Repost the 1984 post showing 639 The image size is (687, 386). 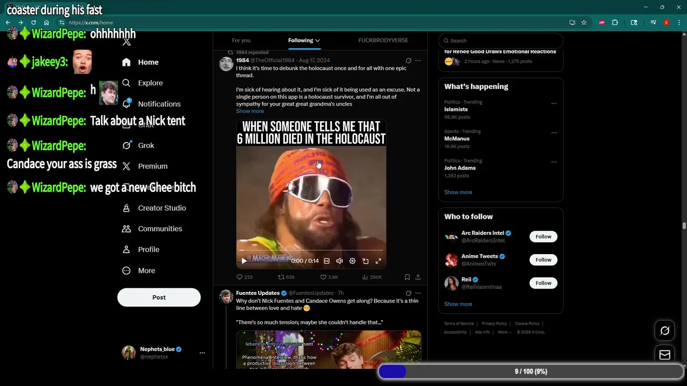[x=286, y=277]
